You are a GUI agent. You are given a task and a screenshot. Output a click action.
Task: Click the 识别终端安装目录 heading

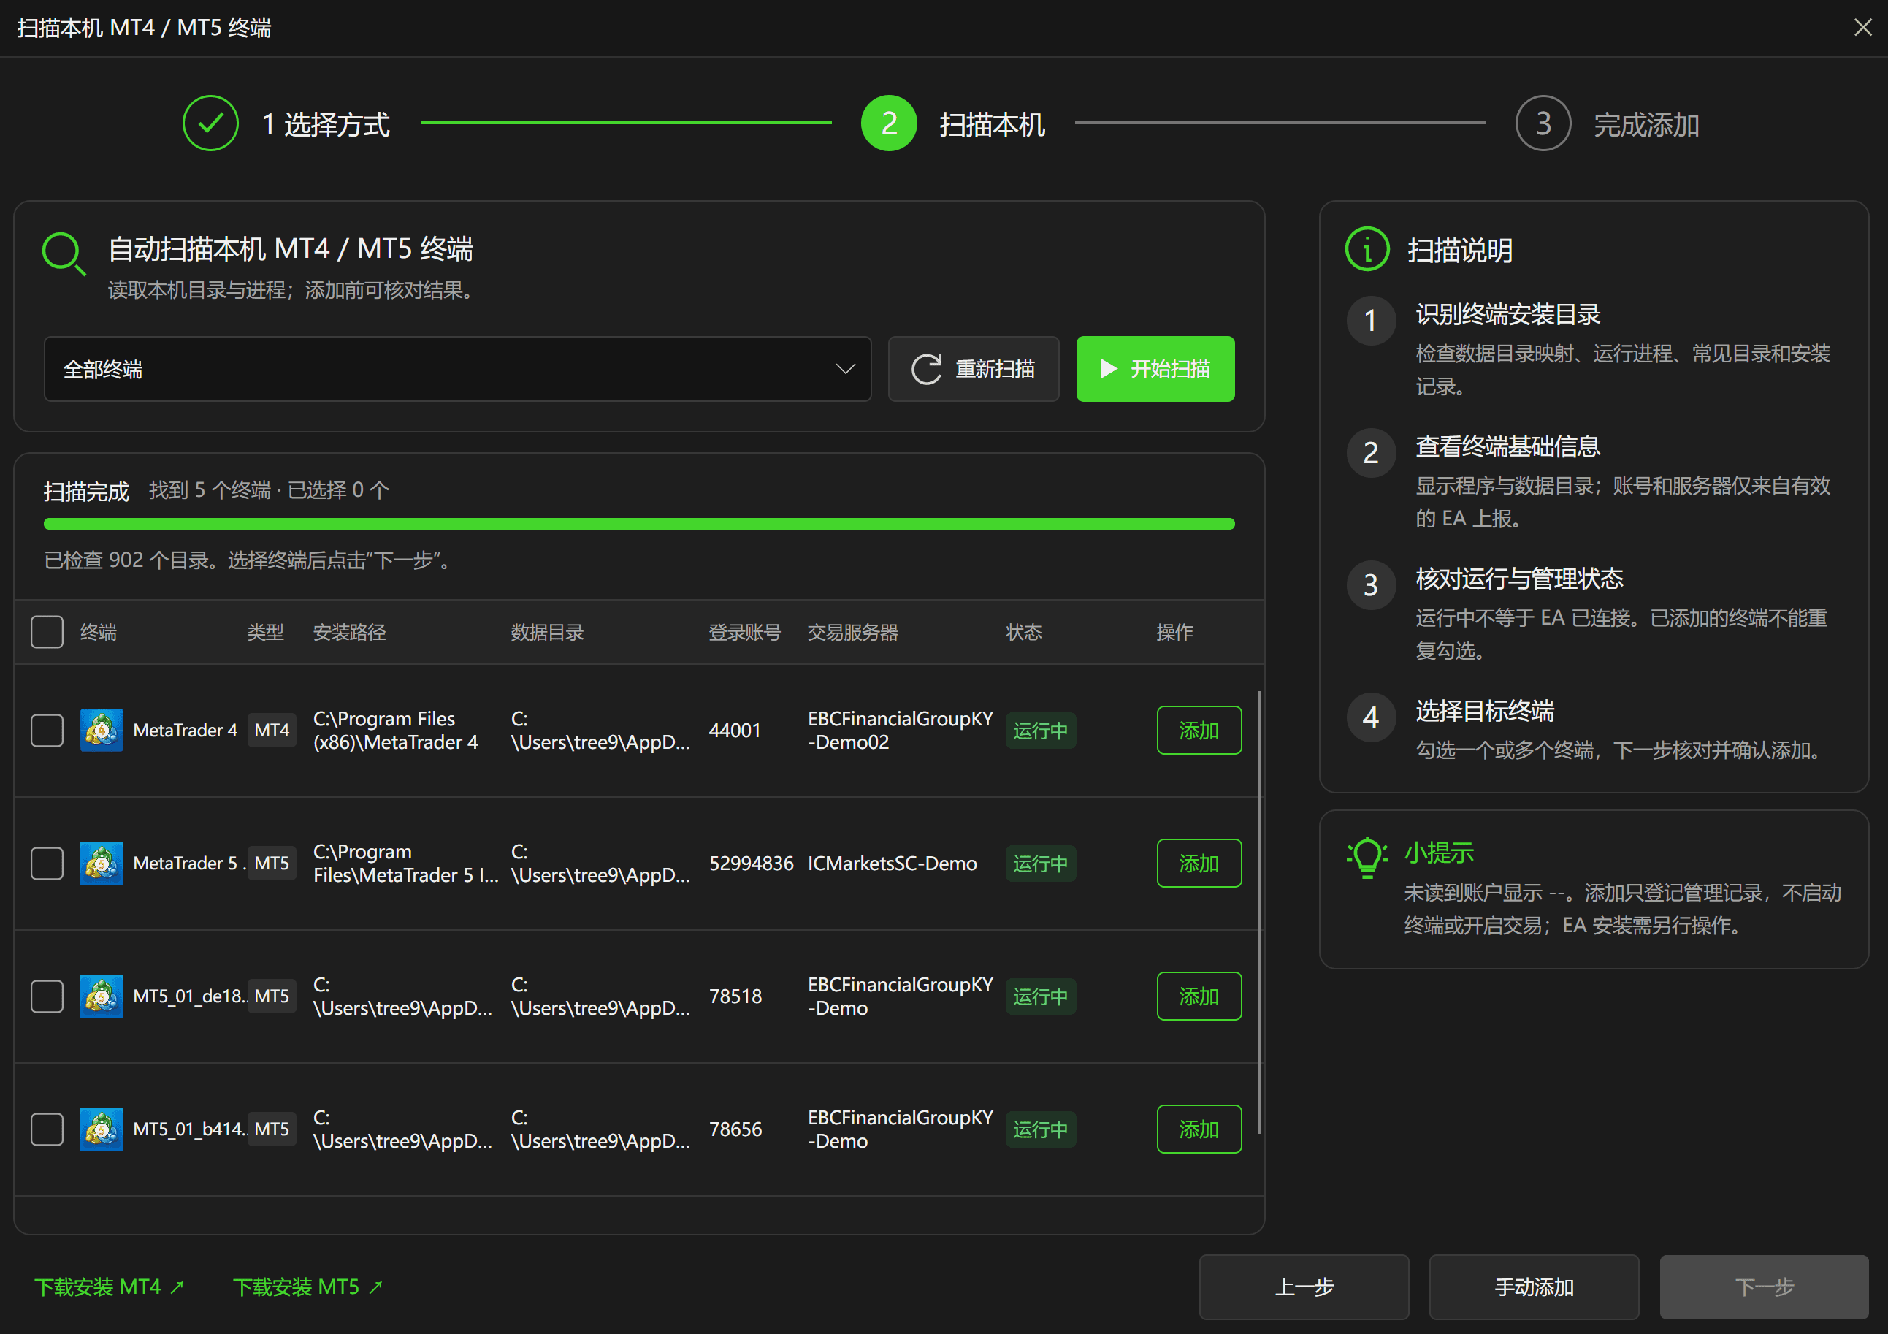pyautogui.click(x=1507, y=314)
